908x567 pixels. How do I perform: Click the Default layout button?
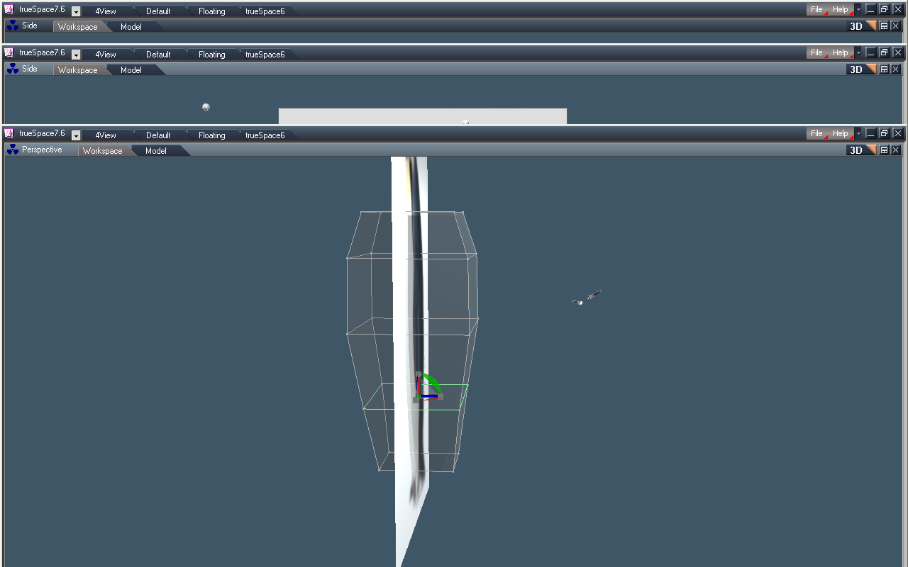tap(157, 11)
